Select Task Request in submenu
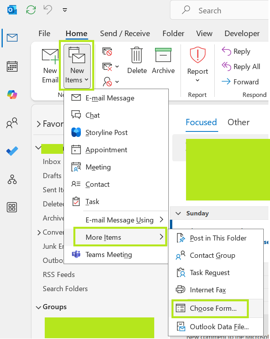Image resolution: width=270 pixels, height=339 pixels. pos(216,273)
